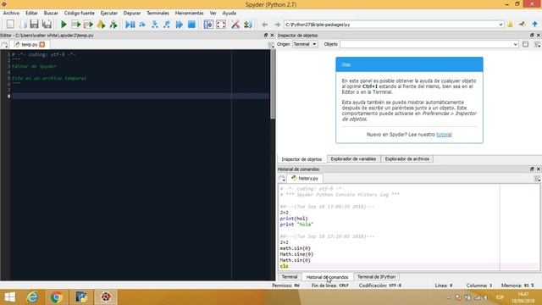Open the Inspector de objetos options menu

(537, 44)
